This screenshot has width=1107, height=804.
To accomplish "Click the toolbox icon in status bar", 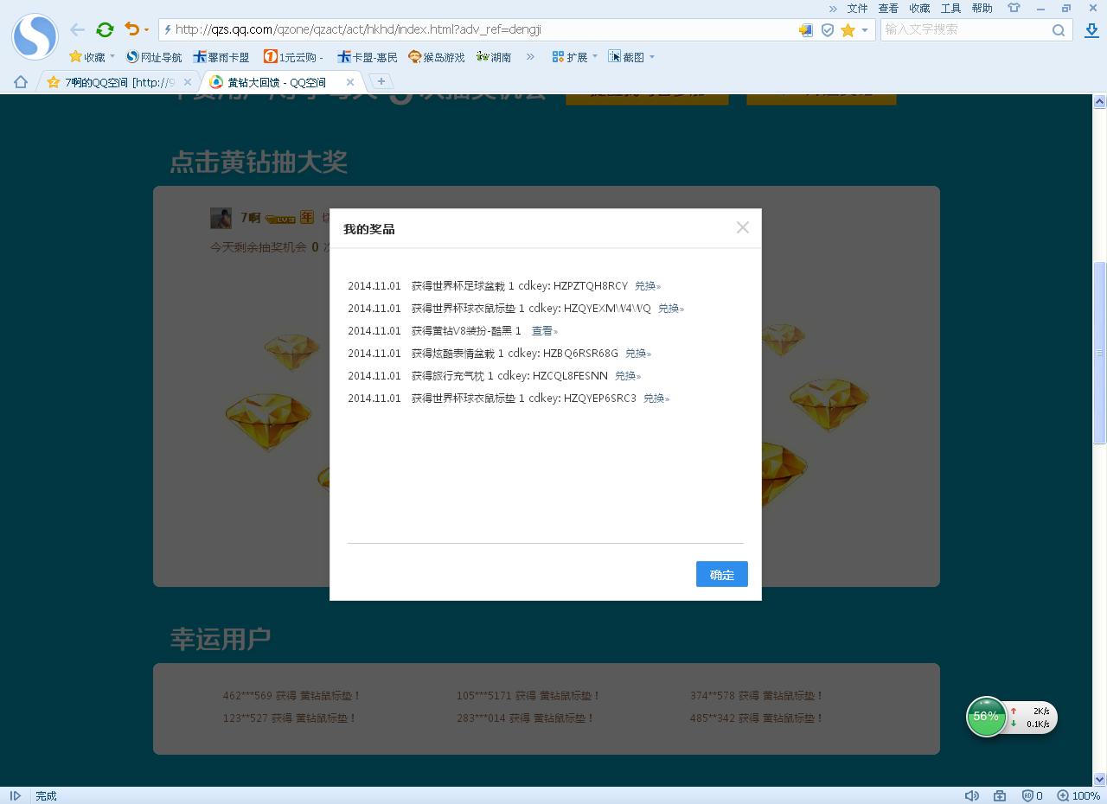I will click(x=1000, y=795).
